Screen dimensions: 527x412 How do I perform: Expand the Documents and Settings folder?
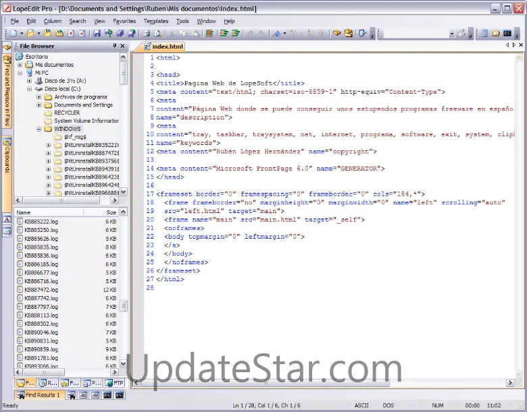[x=39, y=105]
